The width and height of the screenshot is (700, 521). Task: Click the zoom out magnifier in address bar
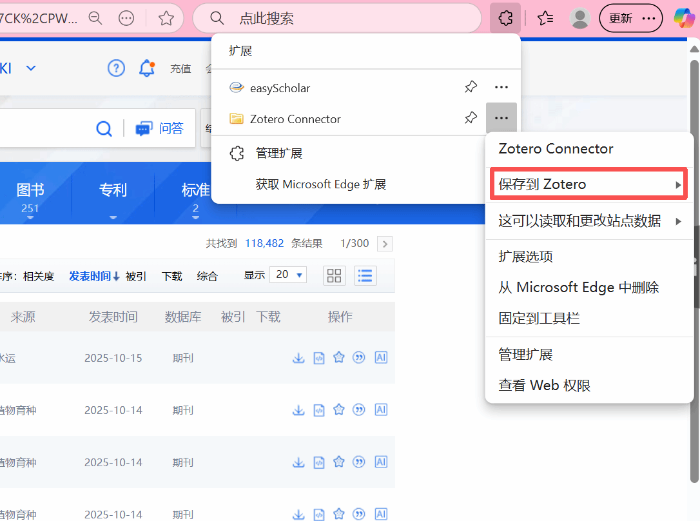95,18
